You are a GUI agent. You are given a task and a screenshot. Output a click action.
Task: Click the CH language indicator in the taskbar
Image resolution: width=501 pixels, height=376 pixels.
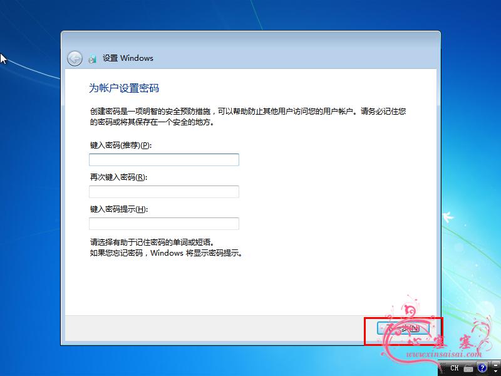[455, 368]
